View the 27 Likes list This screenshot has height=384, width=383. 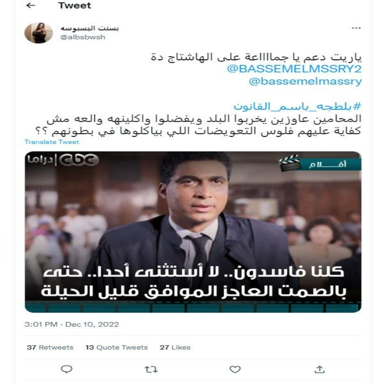point(175,347)
